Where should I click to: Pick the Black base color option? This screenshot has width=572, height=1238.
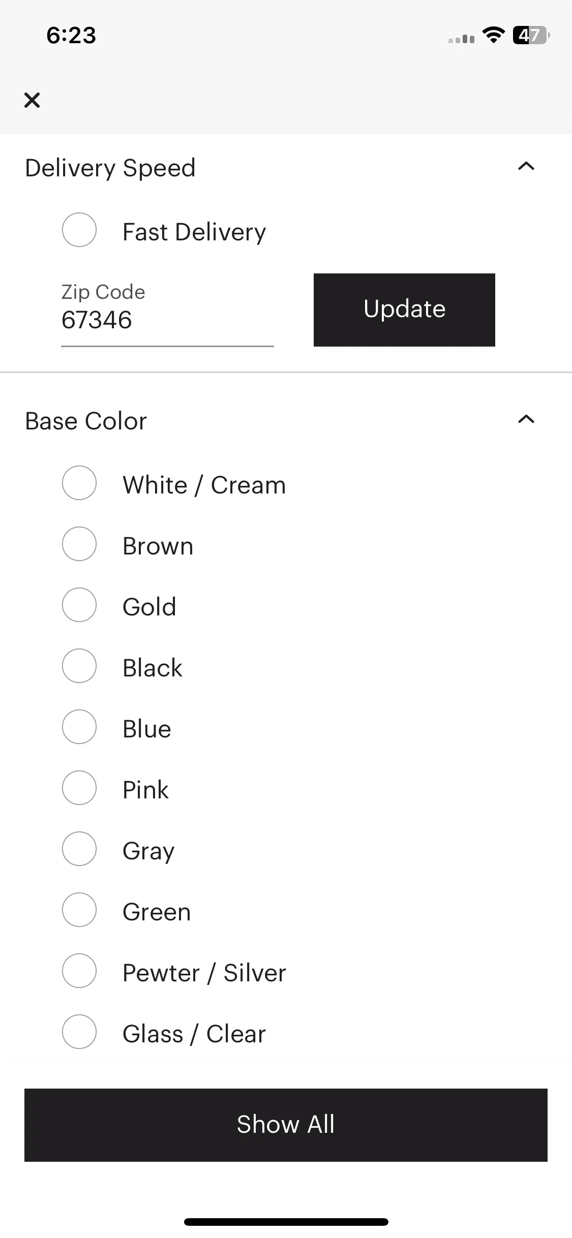coord(79,666)
